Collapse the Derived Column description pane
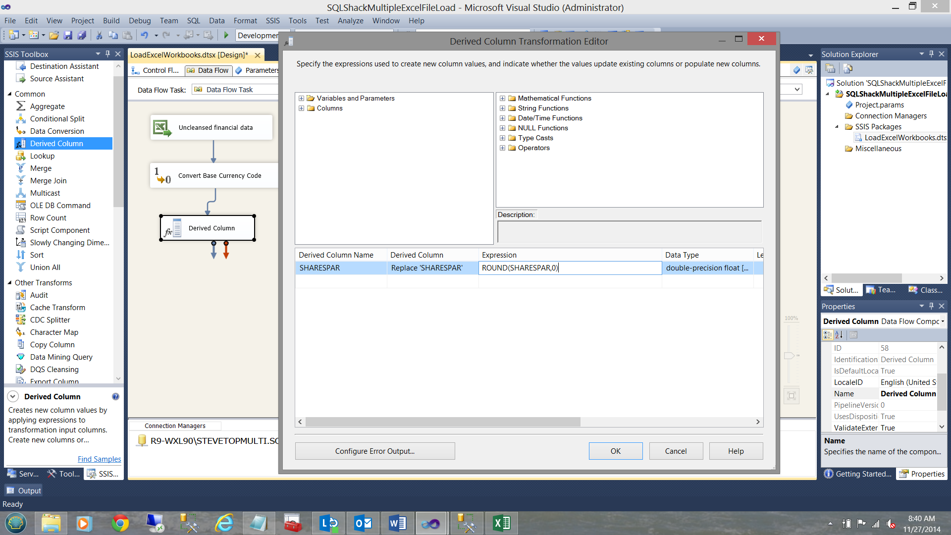 [13, 396]
